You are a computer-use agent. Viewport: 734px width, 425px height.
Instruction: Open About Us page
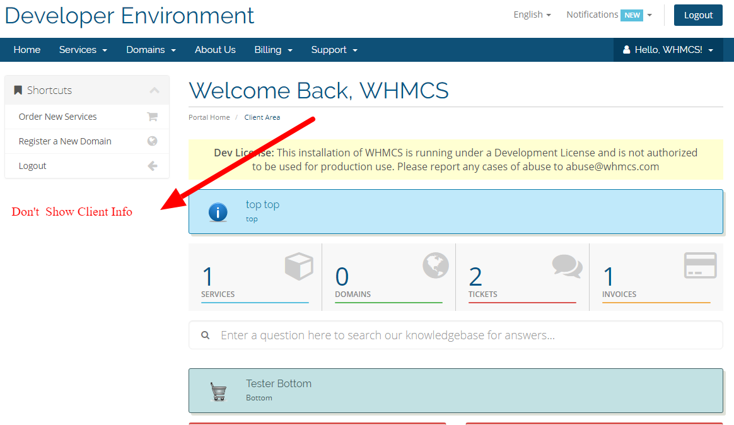tap(215, 50)
